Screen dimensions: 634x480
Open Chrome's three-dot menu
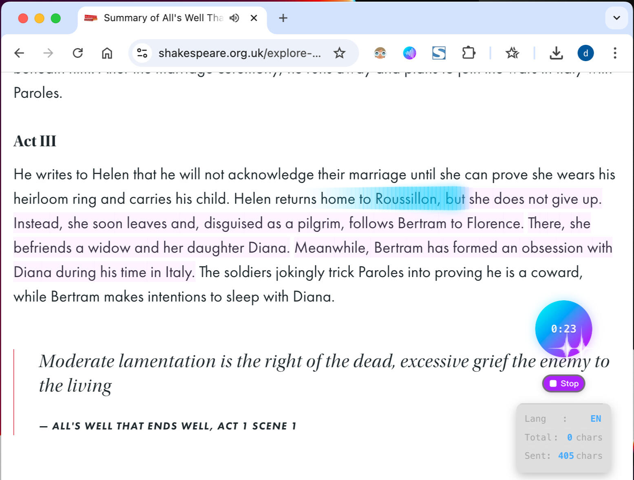point(615,53)
